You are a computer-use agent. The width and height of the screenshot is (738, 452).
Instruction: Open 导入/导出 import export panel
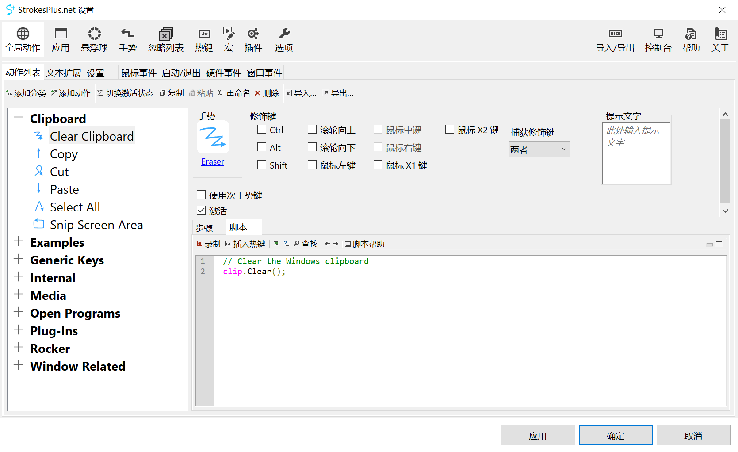pyautogui.click(x=615, y=40)
